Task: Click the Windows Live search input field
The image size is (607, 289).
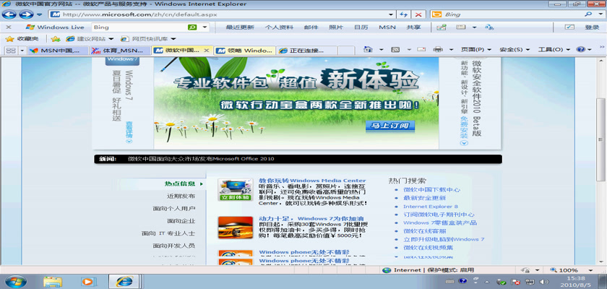Action: point(137,27)
